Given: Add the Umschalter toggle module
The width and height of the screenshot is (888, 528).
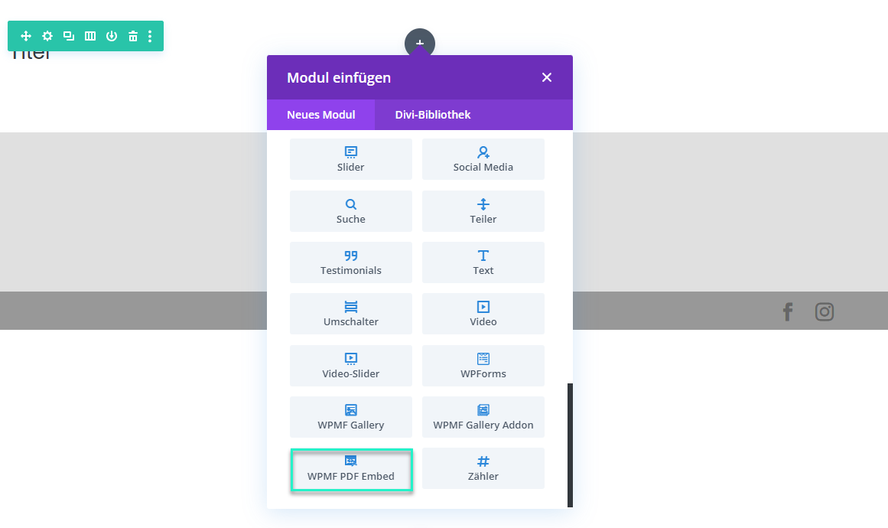Looking at the screenshot, I should [x=351, y=314].
